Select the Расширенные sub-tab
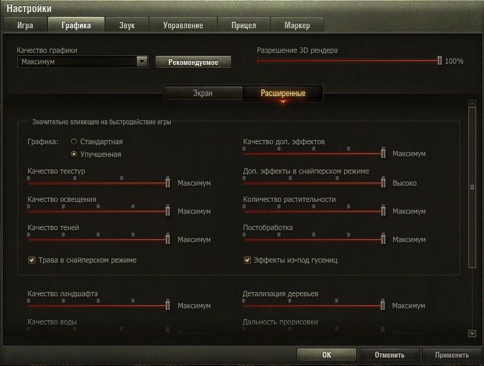Image resolution: width=484 pixels, height=366 pixels. 283,93
